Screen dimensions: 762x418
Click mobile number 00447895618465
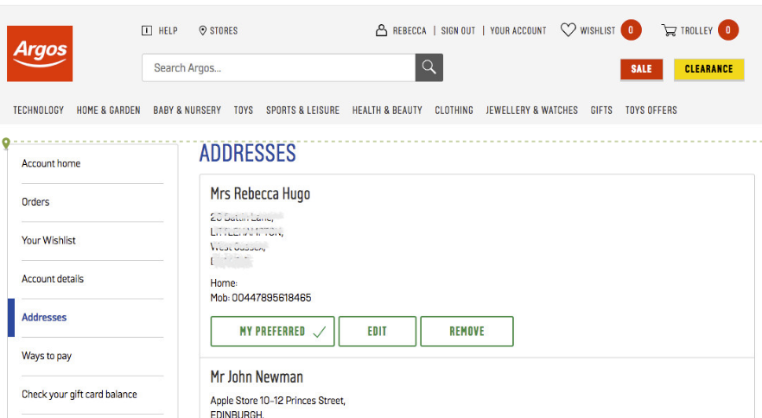point(271,297)
